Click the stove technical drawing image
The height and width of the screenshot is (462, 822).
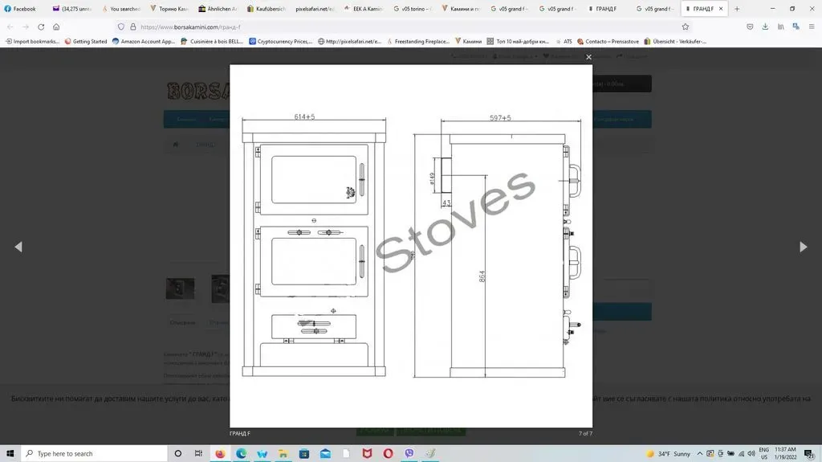click(x=411, y=246)
